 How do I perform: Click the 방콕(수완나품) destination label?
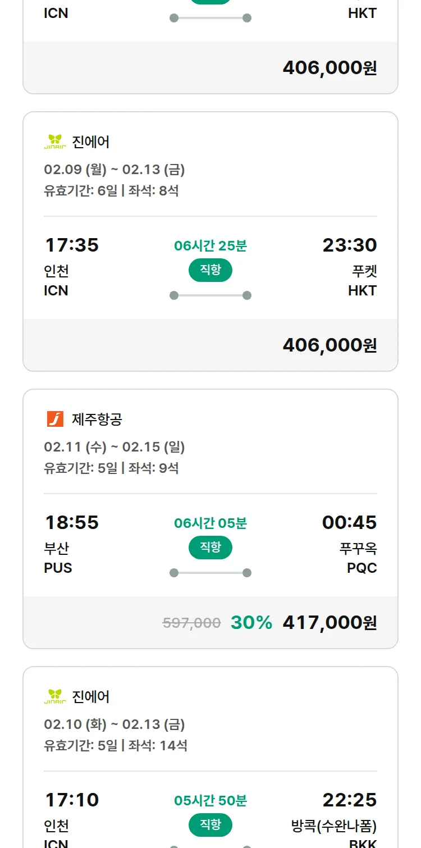334,826
